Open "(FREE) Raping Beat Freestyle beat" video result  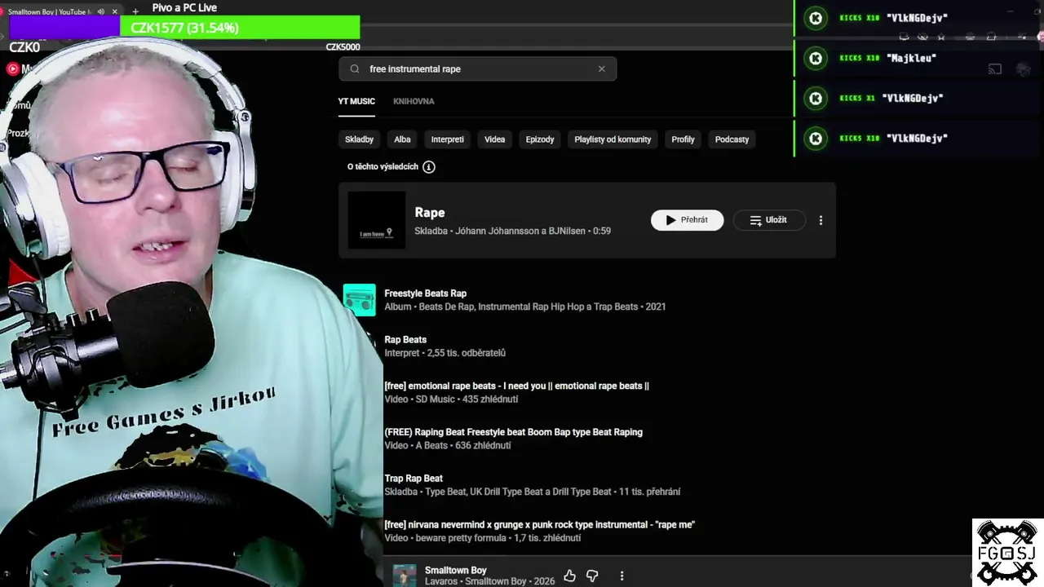tap(513, 433)
